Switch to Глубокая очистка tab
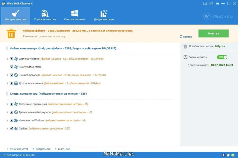 (45, 16)
